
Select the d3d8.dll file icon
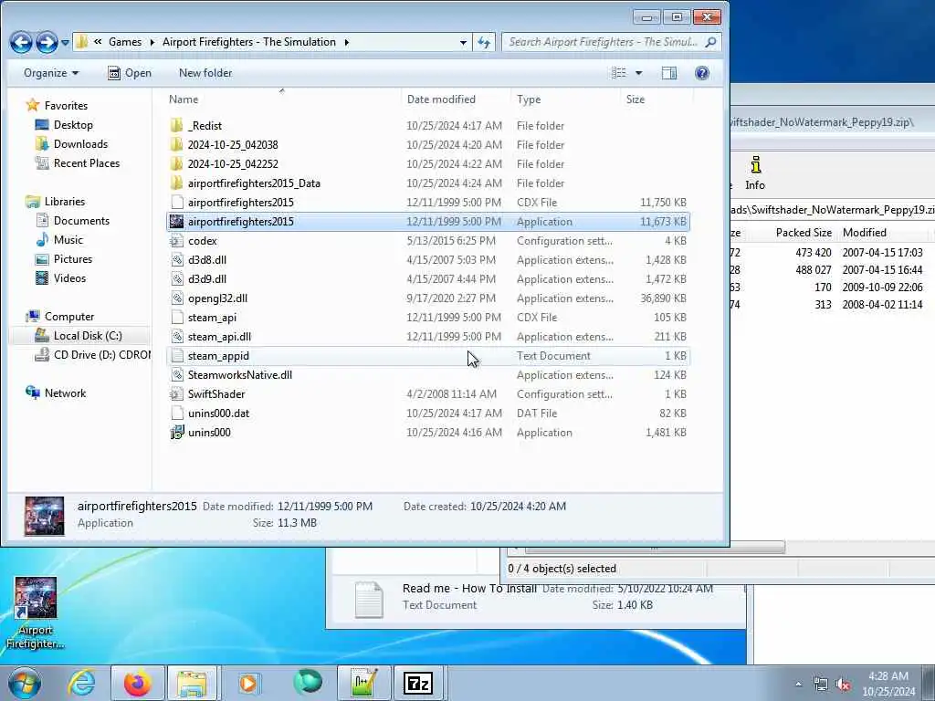pos(176,260)
